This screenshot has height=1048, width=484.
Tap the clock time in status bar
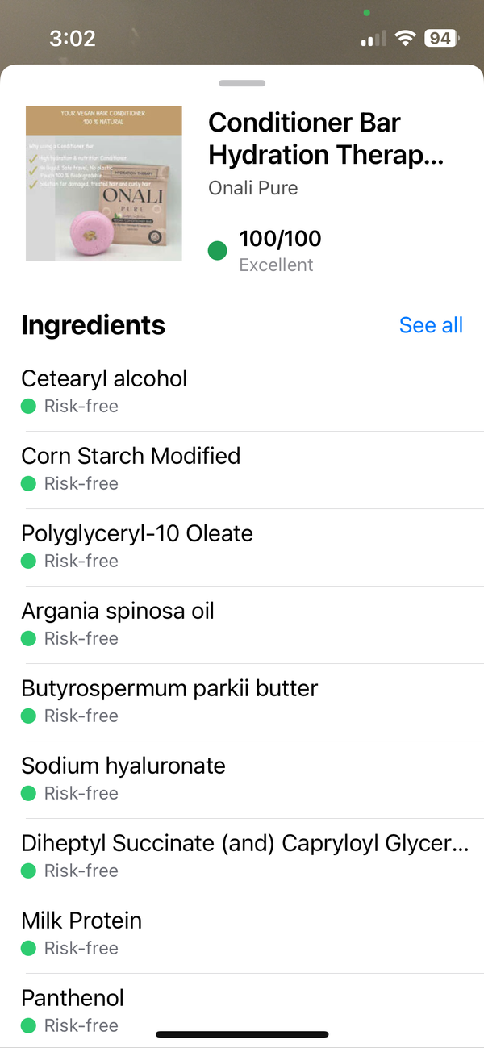click(73, 38)
